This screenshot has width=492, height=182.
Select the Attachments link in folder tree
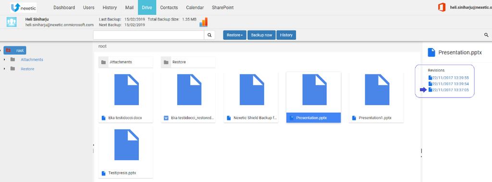(32, 60)
